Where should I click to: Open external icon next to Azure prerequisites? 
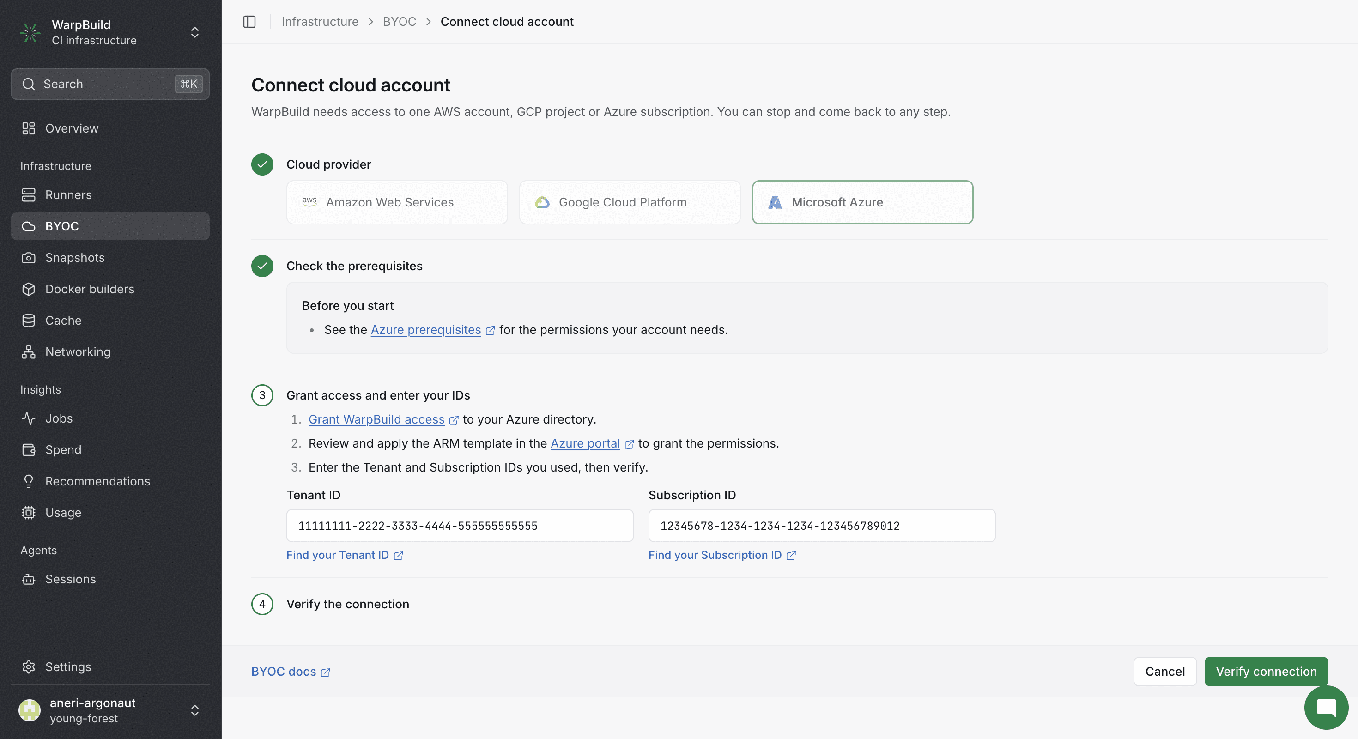coord(490,331)
